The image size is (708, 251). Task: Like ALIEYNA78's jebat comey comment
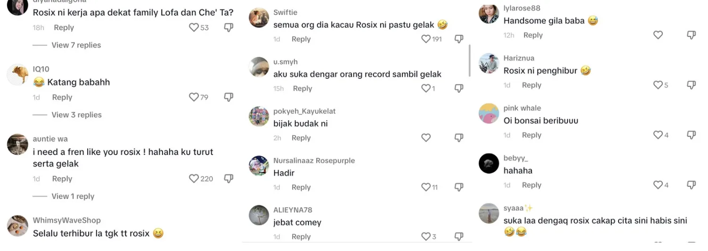[x=426, y=237]
